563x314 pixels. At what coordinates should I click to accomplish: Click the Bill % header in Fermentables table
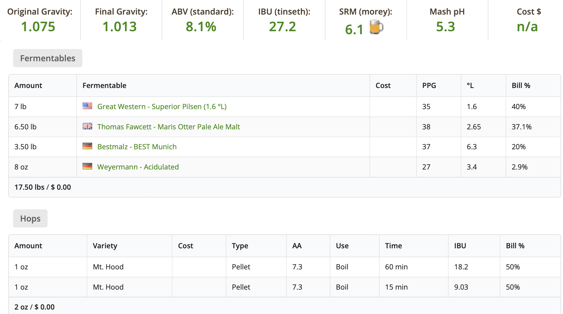(x=521, y=85)
